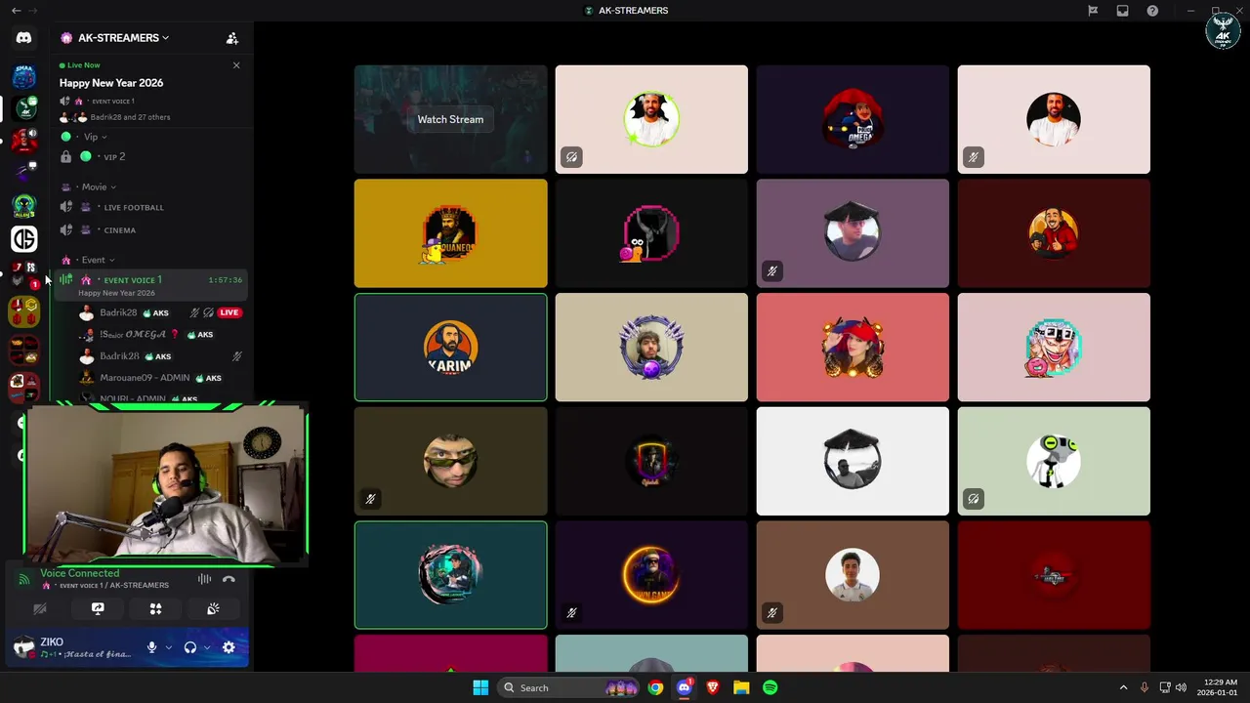This screenshot has width=1250, height=703.
Task: Click the invite people icon beside AK-STREAMERS
Action: pos(232,38)
